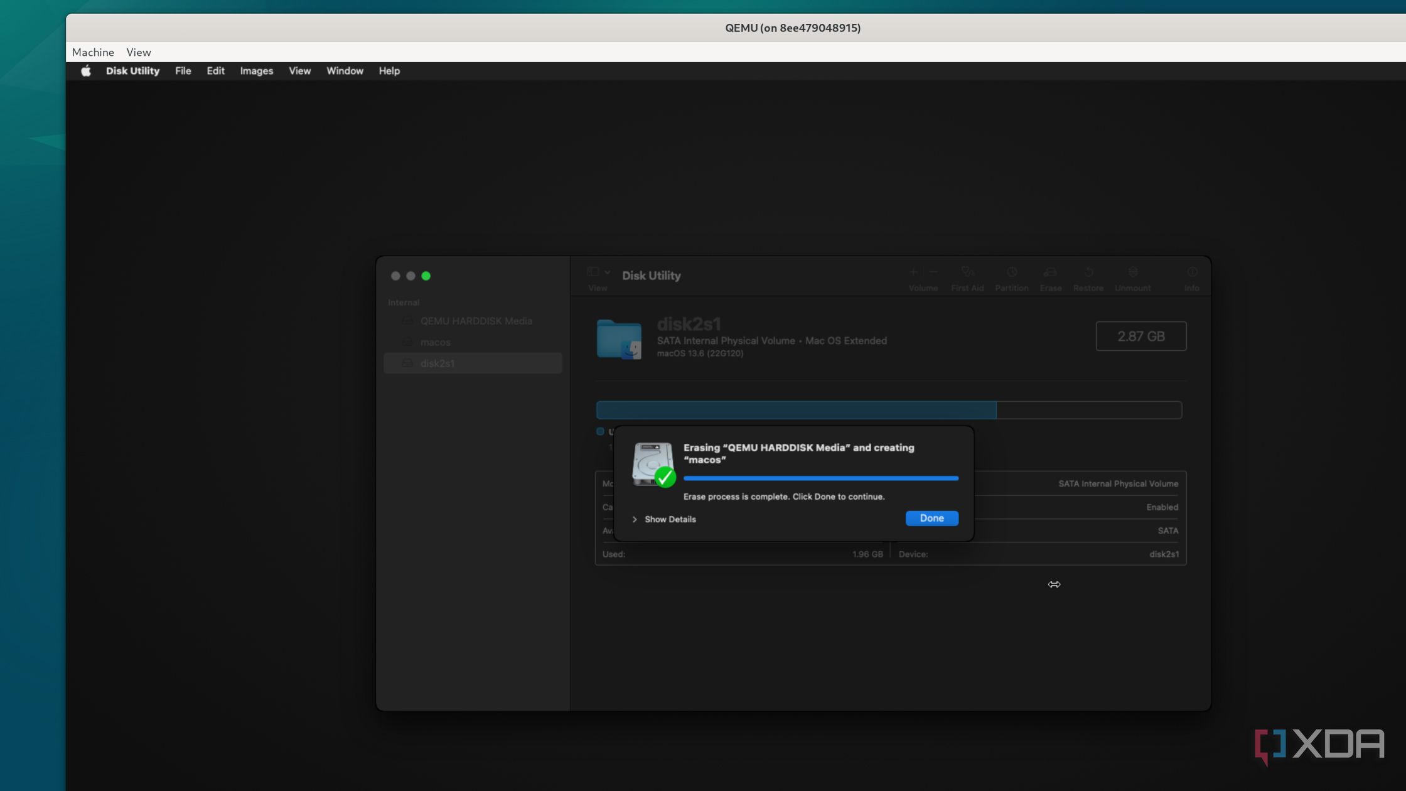
Task: Click the Partition toolbar icon
Action: [x=1011, y=272]
